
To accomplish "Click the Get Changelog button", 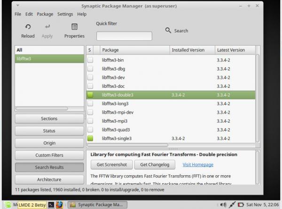I will tap(155, 164).
